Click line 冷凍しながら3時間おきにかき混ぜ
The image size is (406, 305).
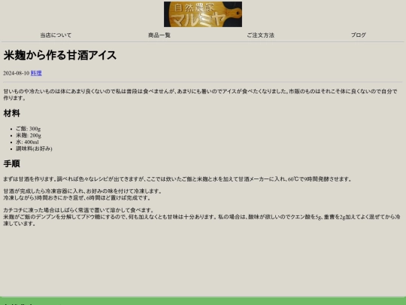[x=77, y=198]
